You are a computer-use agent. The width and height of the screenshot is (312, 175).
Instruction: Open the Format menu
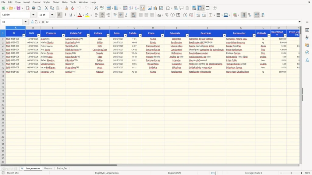[x=37, y=2]
